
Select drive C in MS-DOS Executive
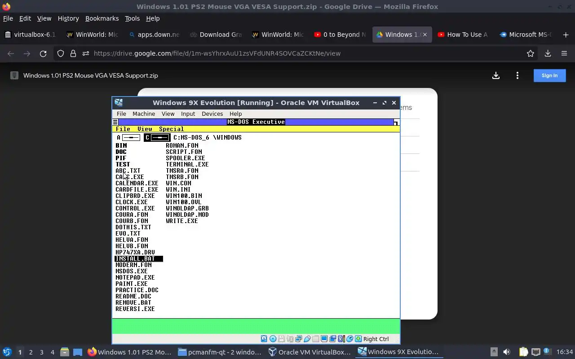coord(157,137)
